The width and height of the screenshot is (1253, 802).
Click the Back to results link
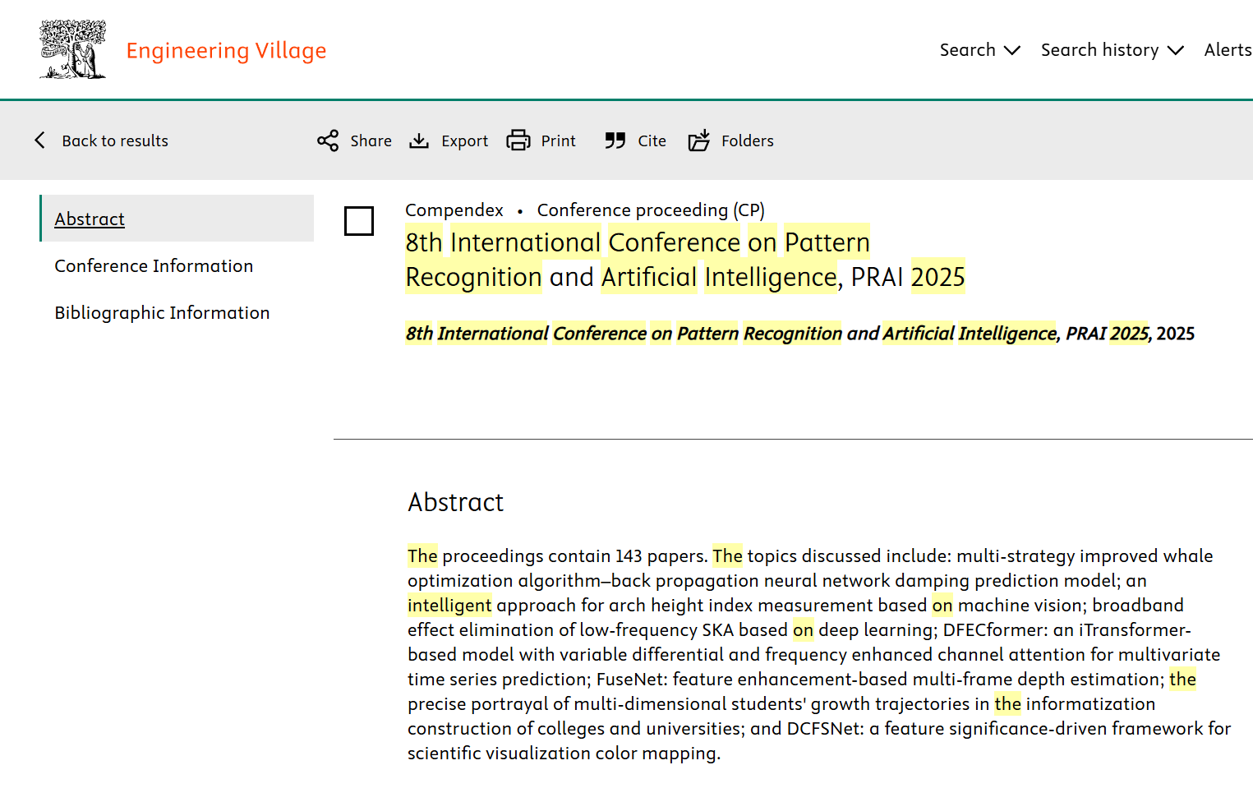115,141
